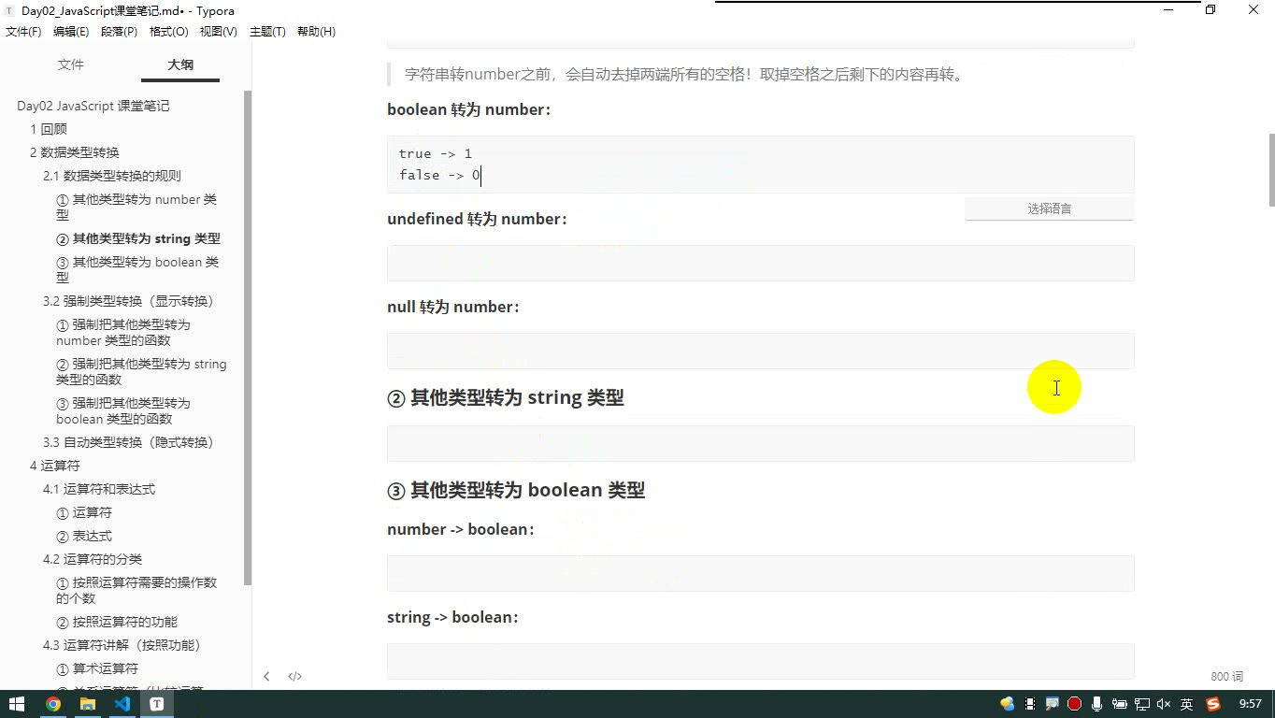1275x718 pixels.
Task: Click the Typora icon in the taskbar
Action: [x=157, y=704]
